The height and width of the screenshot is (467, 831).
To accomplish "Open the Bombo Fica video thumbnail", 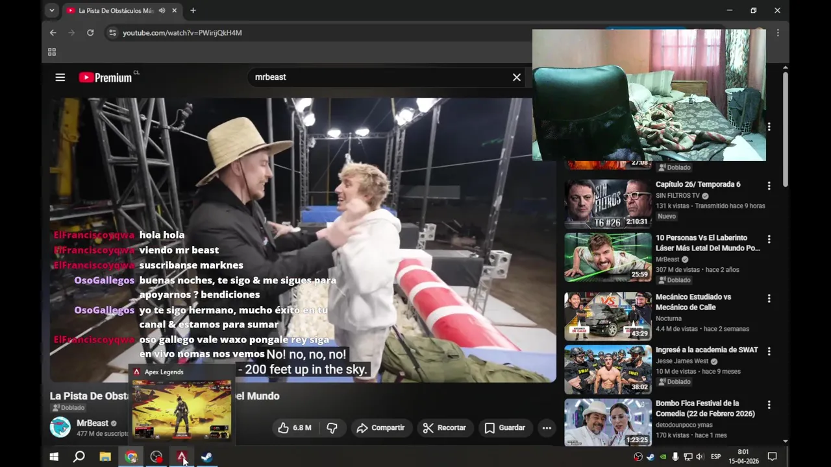I will click(608, 422).
